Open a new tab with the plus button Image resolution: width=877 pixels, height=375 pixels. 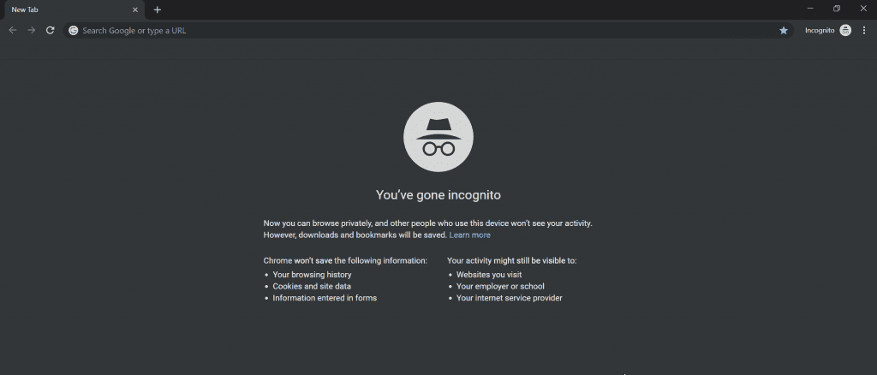point(158,9)
